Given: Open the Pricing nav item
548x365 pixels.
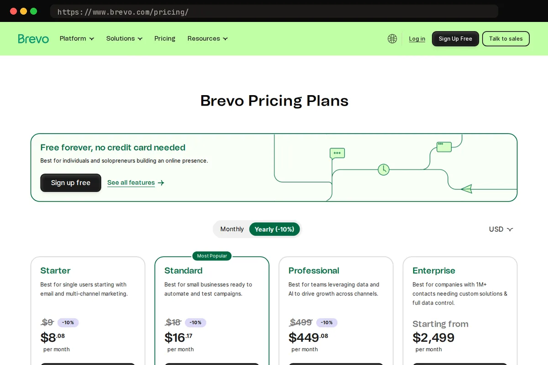Looking at the screenshot, I should point(165,38).
